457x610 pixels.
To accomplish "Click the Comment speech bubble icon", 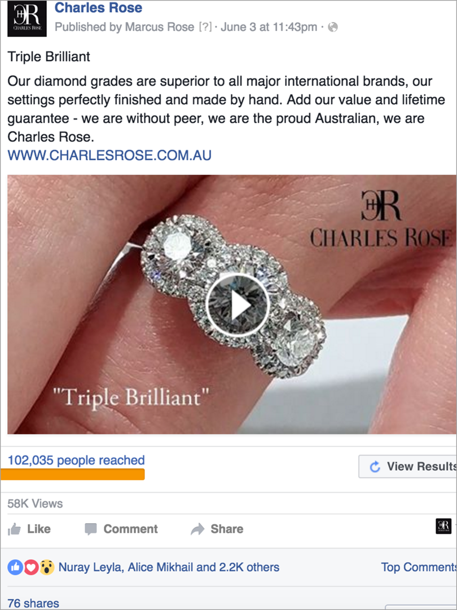I will 90,529.
